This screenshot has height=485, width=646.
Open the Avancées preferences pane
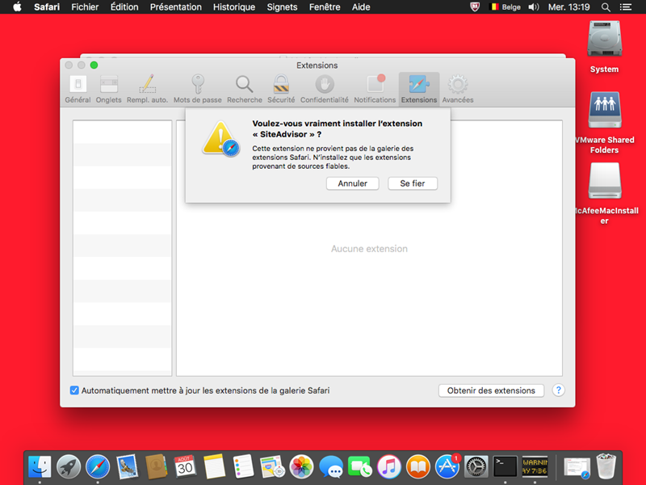point(458,89)
